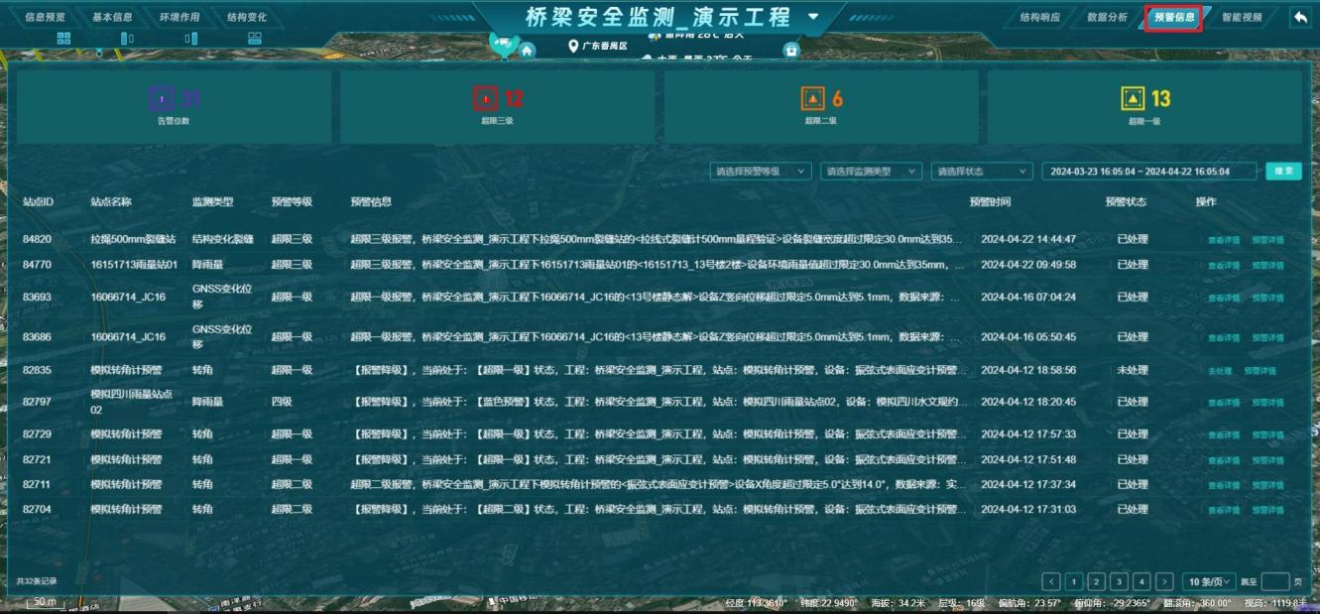Change the 10 条/页 page size selector
The width and height of the screenshot is (1320, 614).
coord(1211,582)
